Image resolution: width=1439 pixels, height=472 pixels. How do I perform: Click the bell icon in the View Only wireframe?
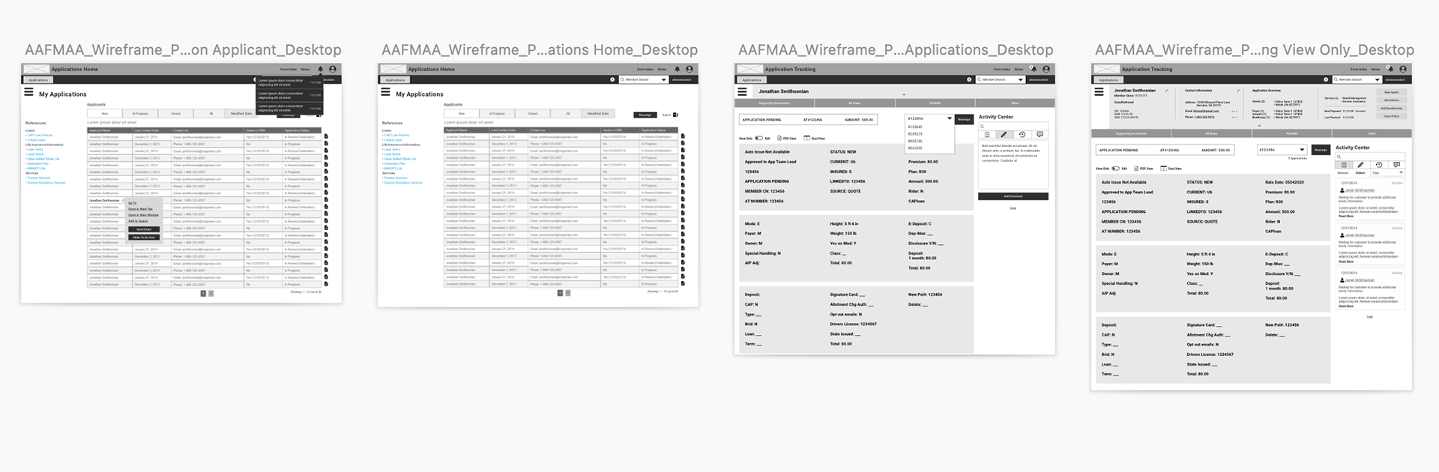click(x=1391, y=69)
